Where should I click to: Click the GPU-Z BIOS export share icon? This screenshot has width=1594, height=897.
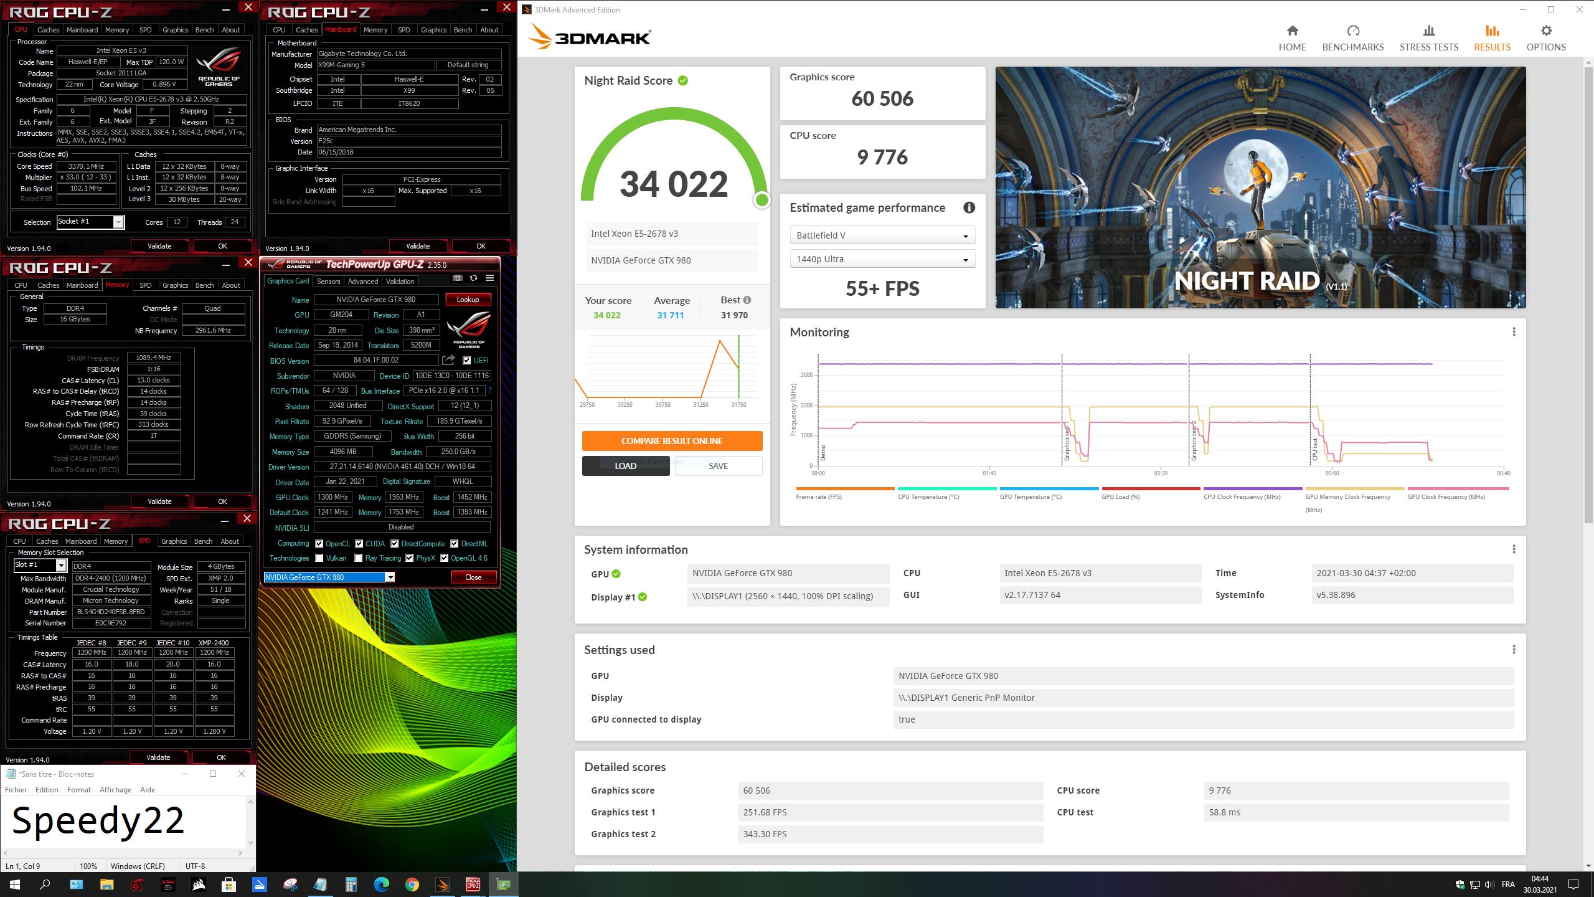click(x=448, y=360)
